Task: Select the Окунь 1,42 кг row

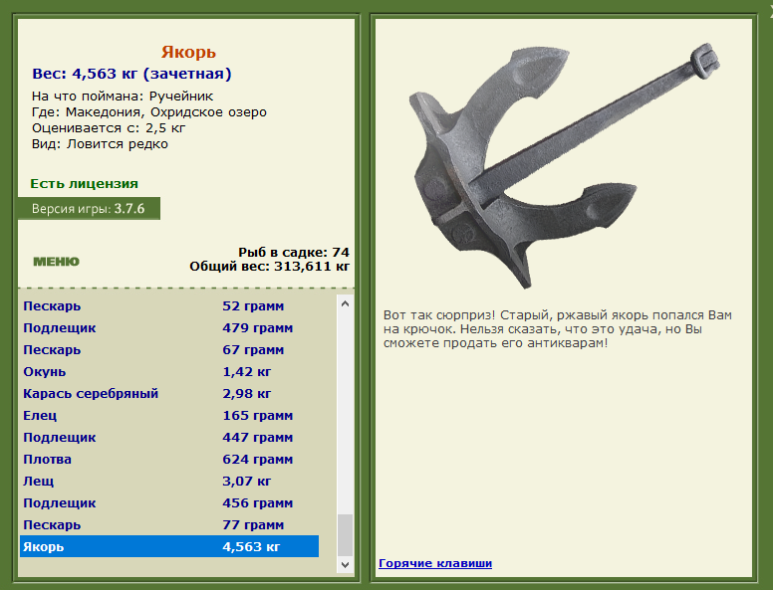Action: (x=169, y=372)
